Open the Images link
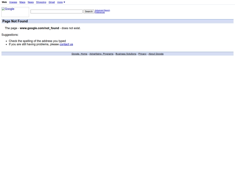The image size is (235, 176). [13, 2]
